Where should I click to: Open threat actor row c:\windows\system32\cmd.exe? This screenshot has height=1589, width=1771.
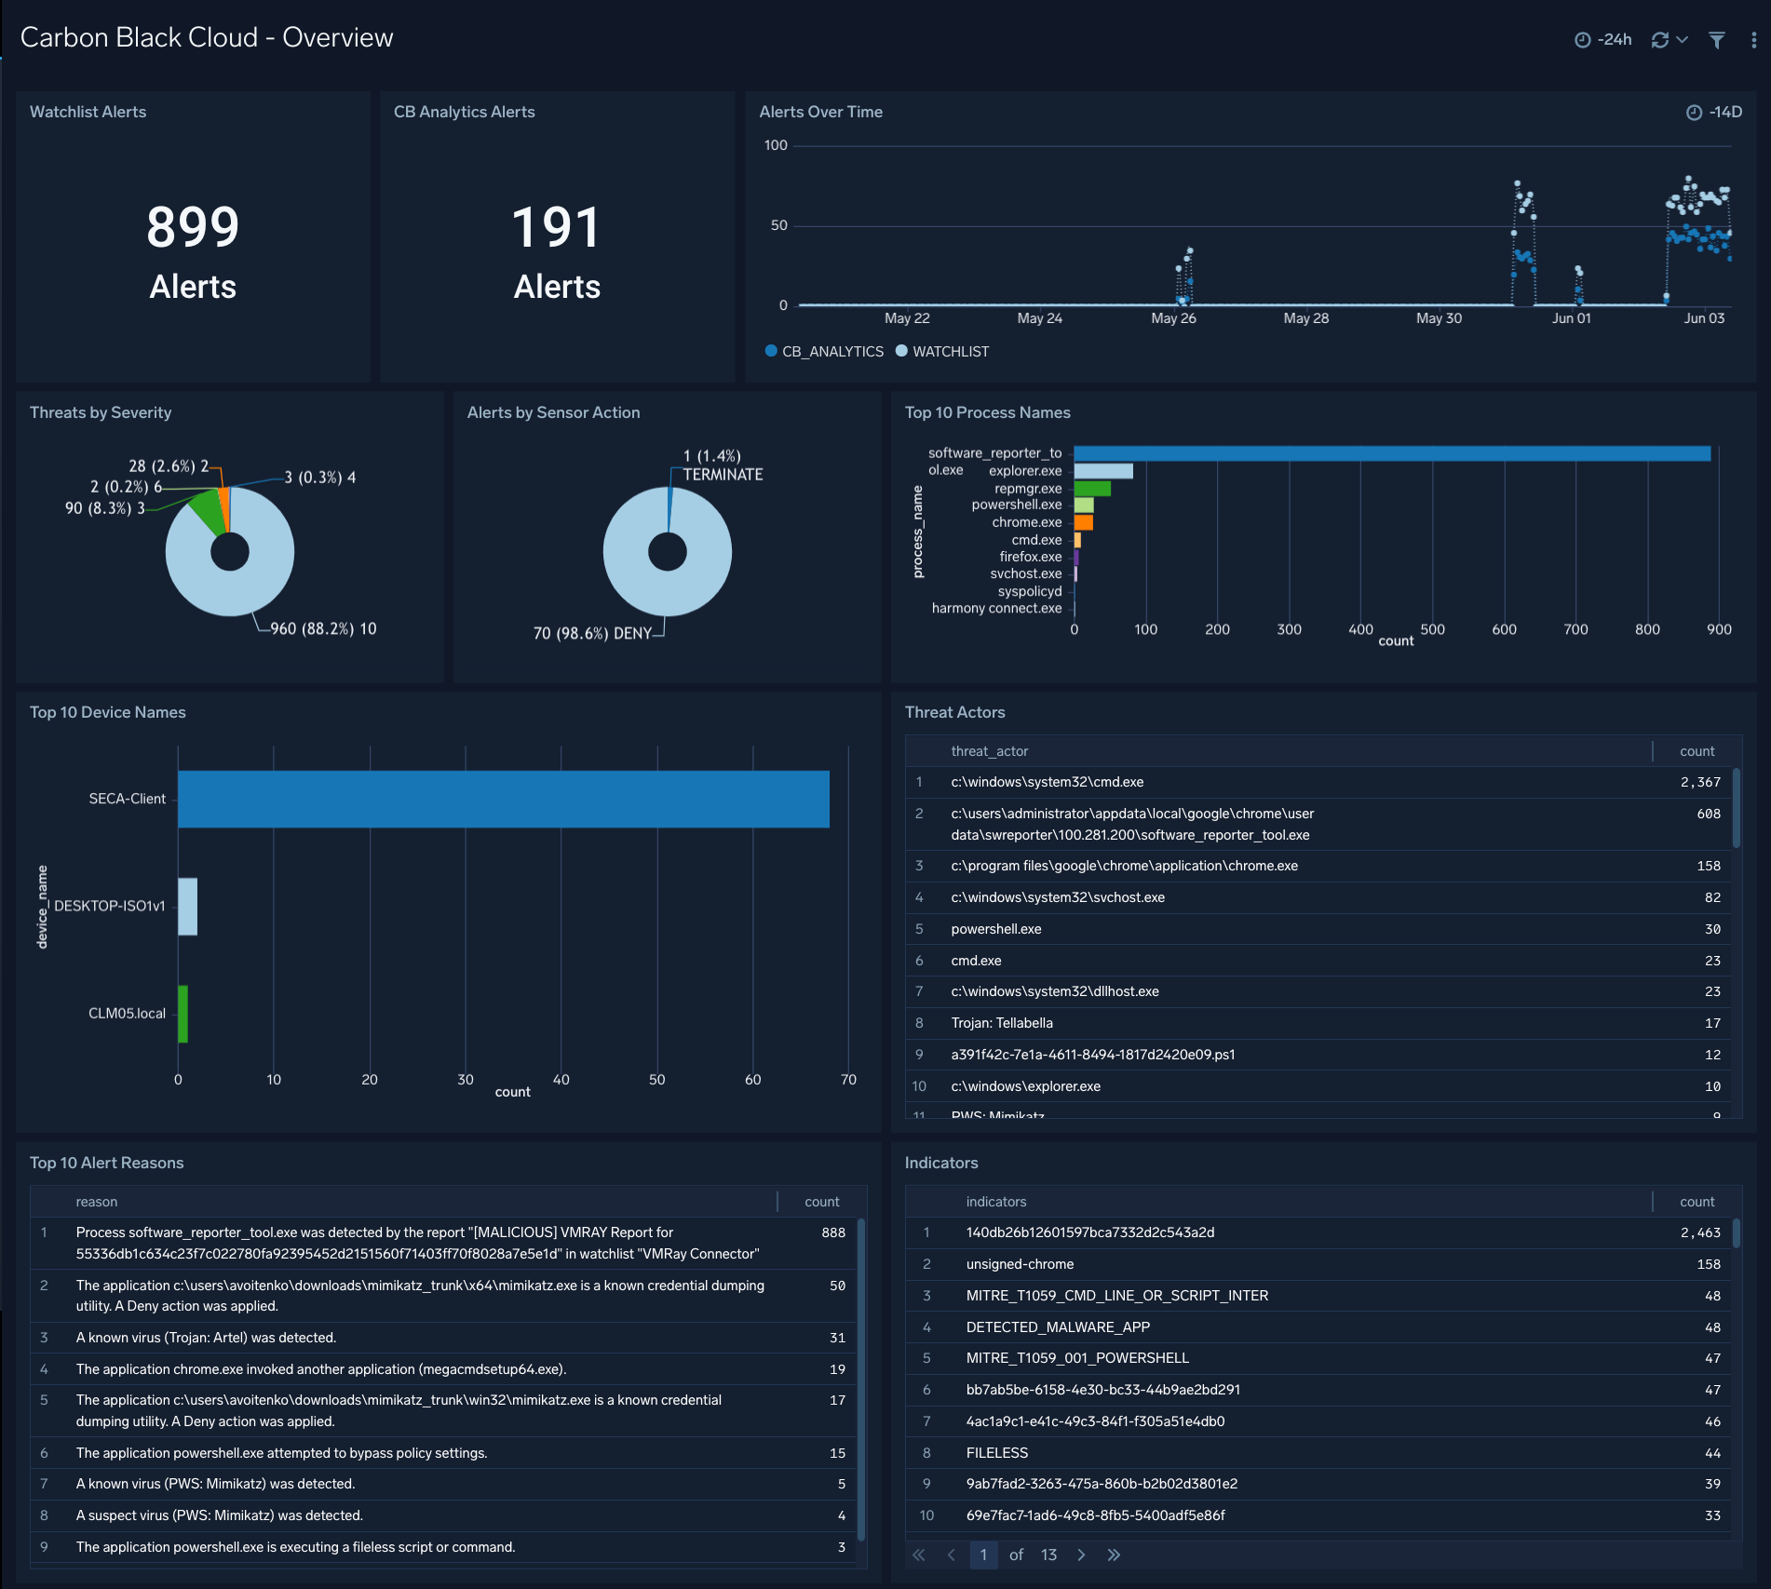(x=1048, y=782)
